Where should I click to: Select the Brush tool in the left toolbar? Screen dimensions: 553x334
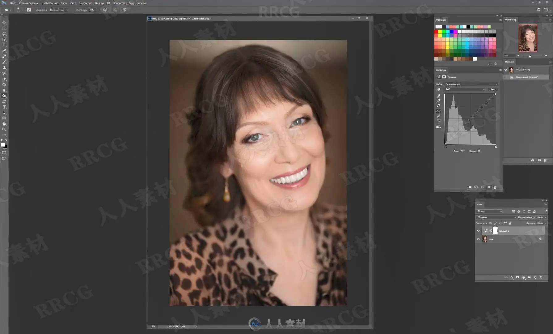(x=4, y=62)
